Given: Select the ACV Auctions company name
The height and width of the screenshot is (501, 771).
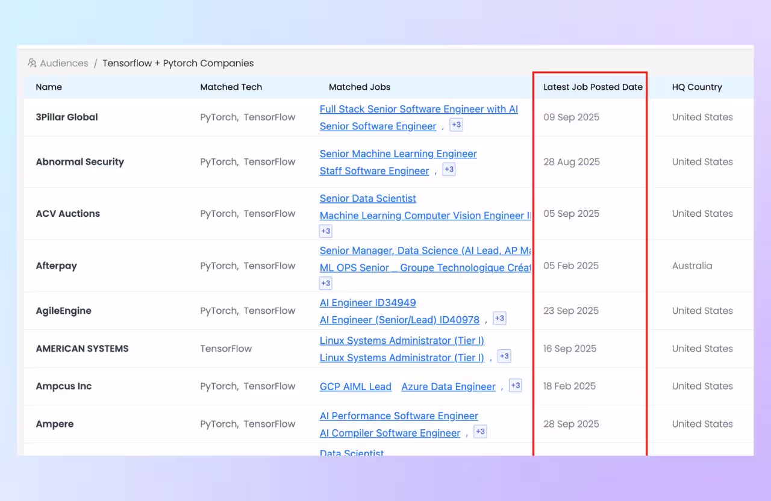Looking at the screenshot, I should [68, 214].
